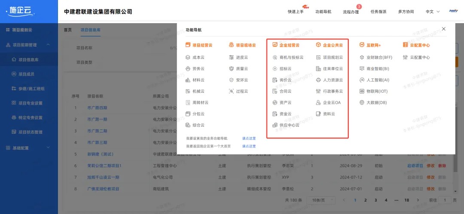Open the 人力资源云 icon
Image resolution: width=464 pixels, height=214 pixels.
[x=318, y=80]
